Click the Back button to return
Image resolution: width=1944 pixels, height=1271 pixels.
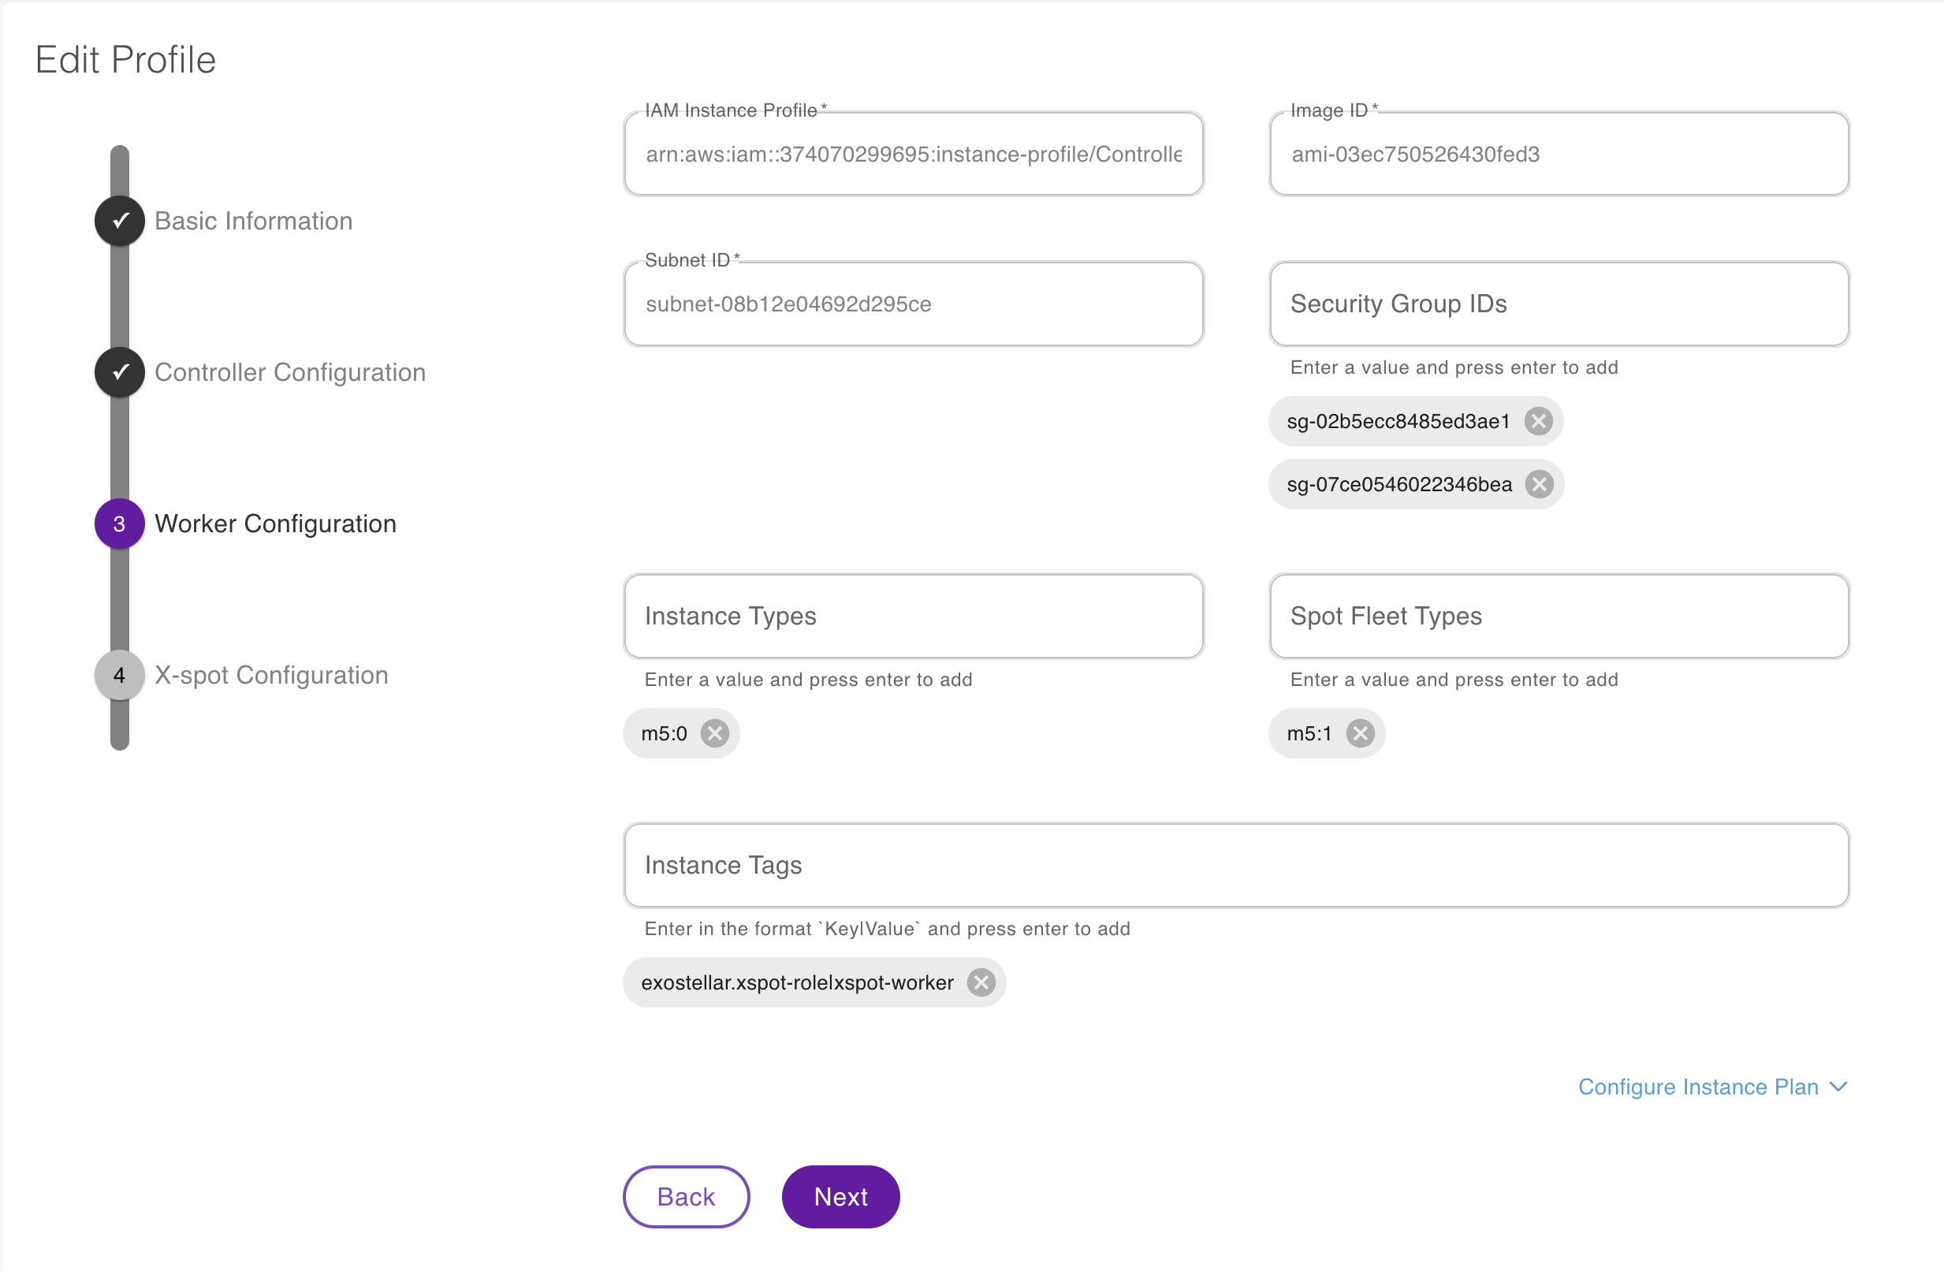(687, 1196)
